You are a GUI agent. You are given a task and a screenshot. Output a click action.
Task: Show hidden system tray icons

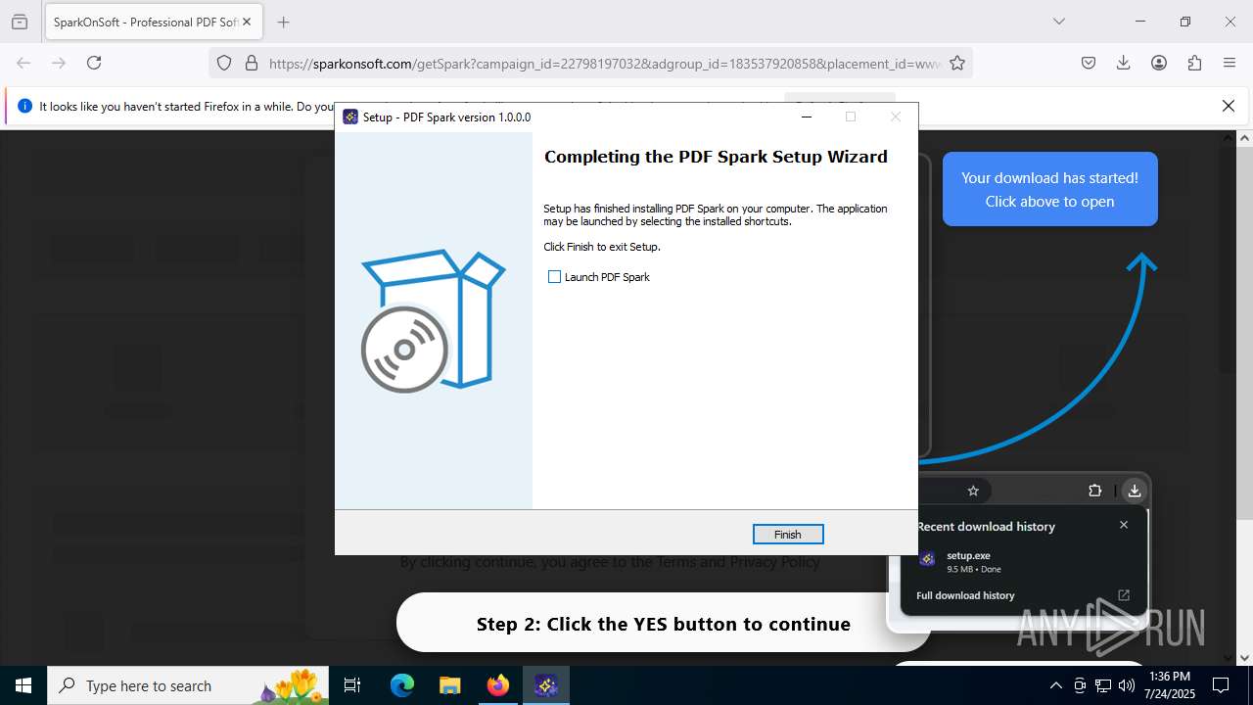tap(1055, 685)
